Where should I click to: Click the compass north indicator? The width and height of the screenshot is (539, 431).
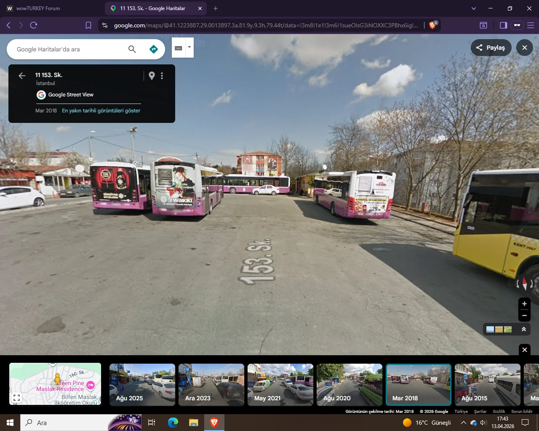pos(524,284)
